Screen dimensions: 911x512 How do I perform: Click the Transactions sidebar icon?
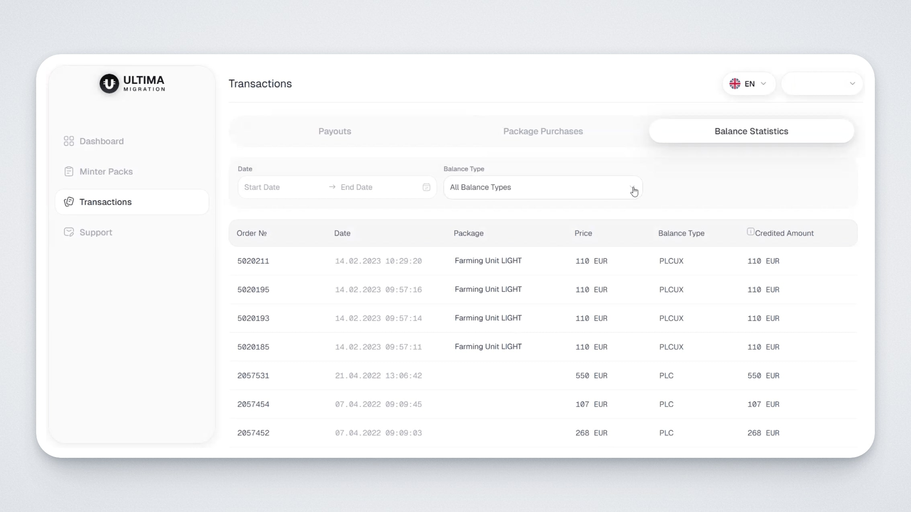(x=69, y=202)
